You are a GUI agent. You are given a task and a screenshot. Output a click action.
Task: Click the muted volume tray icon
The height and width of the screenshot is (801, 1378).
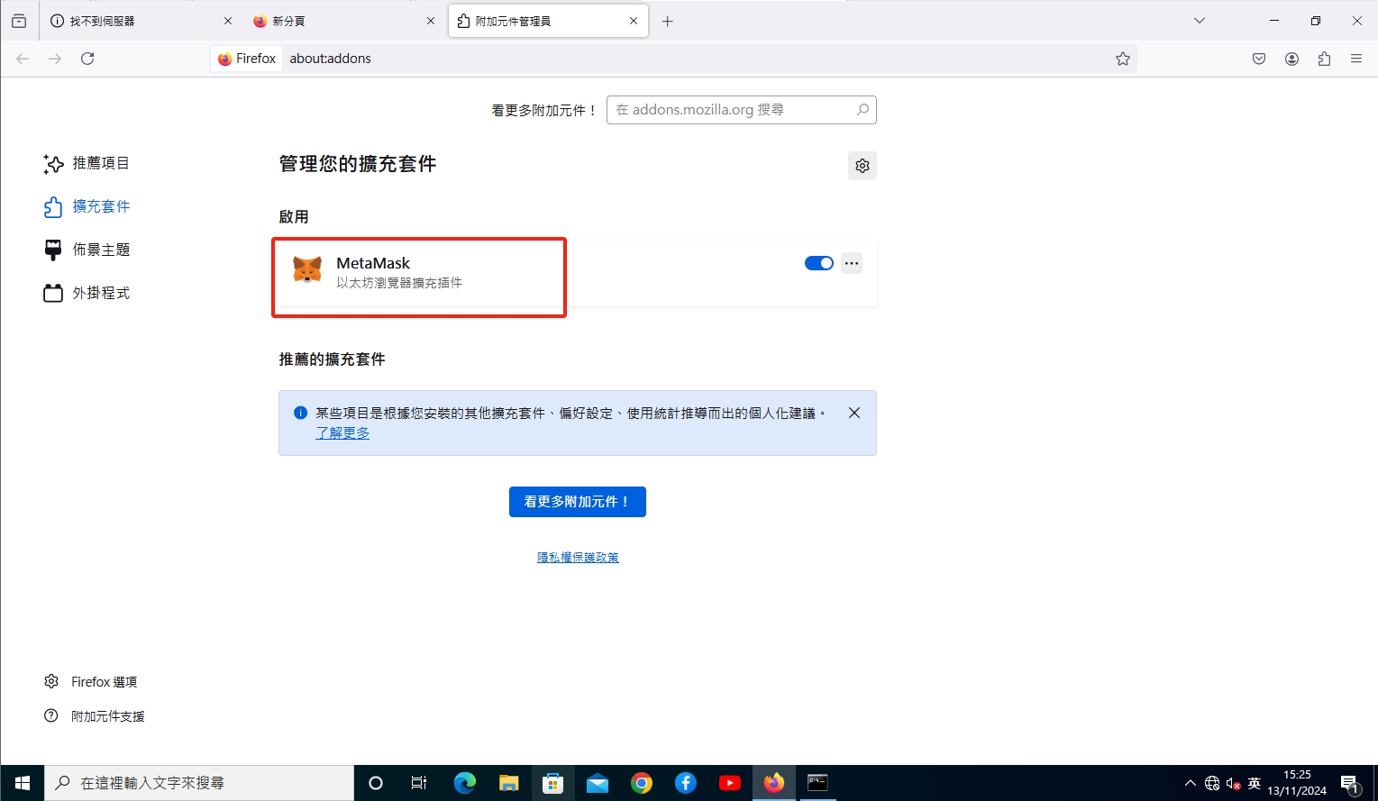coord(1234,783)
